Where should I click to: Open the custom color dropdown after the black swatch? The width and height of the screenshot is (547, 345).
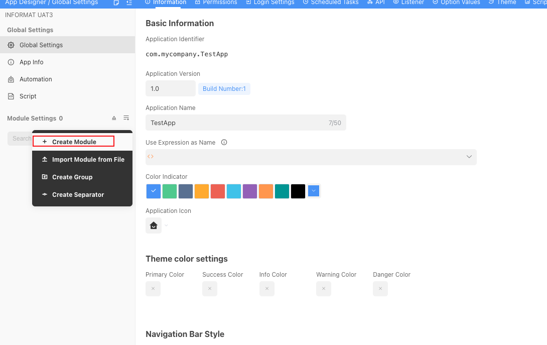(x=314, y=191)
